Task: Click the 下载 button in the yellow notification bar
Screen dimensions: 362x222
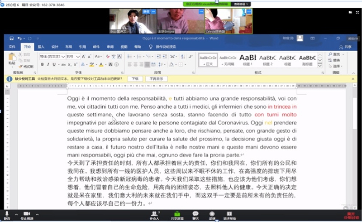Action: pyautogui.click(x=135, y=78)
